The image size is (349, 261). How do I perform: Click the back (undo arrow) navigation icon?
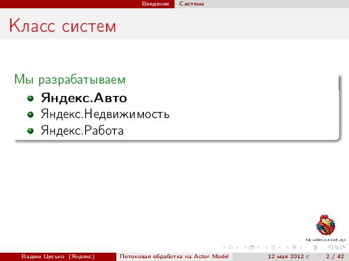pos(330,247)
